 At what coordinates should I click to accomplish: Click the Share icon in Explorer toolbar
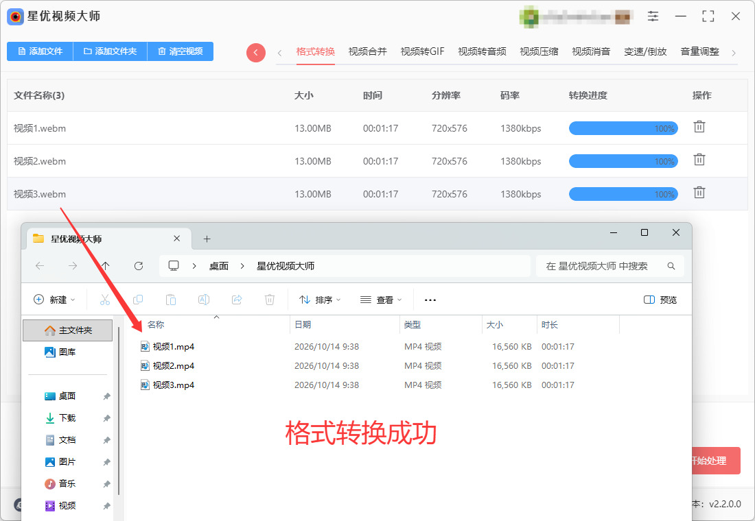pyautogui.click(x=237, y=300)
